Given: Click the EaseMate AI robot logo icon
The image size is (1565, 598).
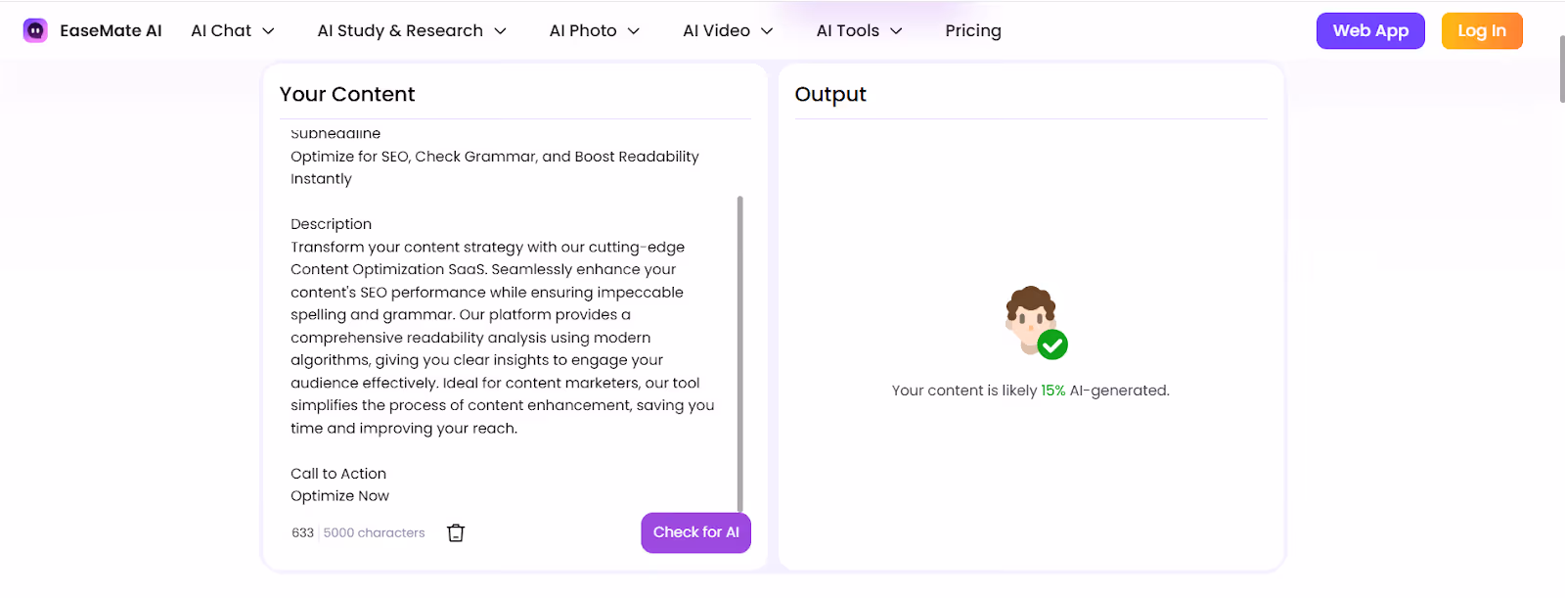Looking at the screenshot, I should click(x=34, y=29).
